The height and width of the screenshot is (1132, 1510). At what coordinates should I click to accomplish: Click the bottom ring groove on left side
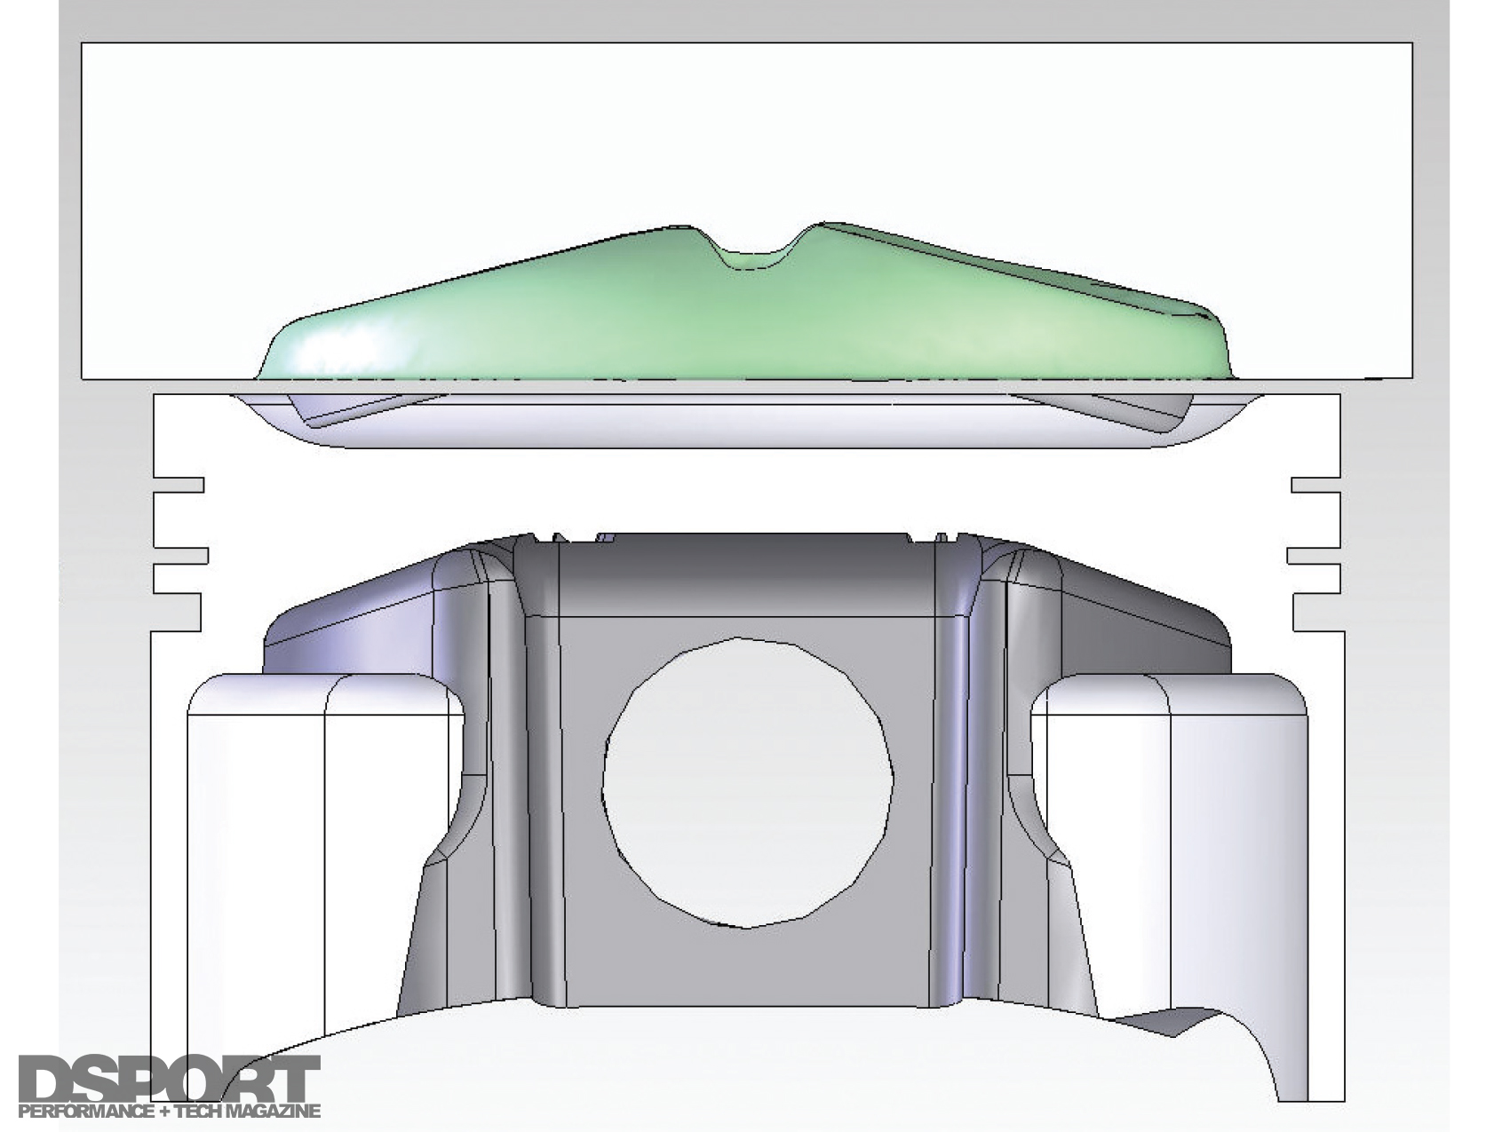tap(176, 613)
